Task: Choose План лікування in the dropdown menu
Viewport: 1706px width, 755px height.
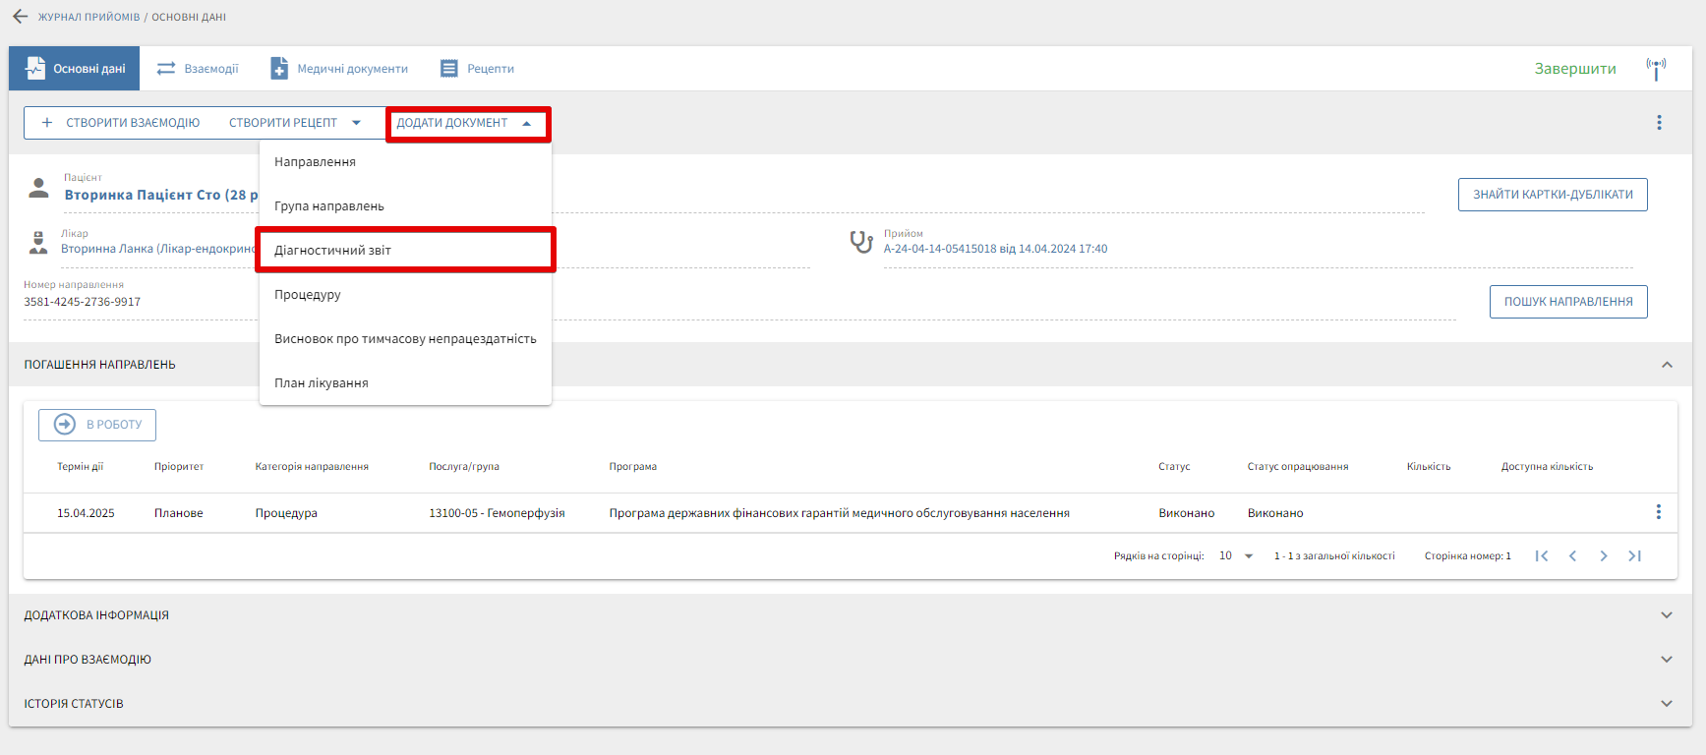Action: (322, 383)
